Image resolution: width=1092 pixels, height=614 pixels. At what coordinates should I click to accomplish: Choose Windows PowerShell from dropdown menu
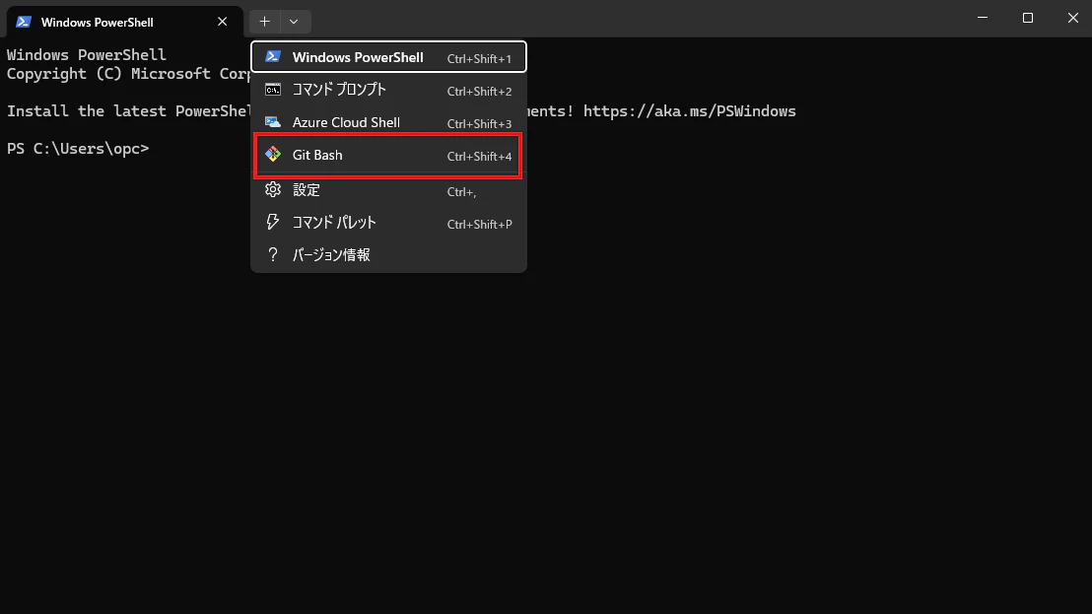click(388, 57)
